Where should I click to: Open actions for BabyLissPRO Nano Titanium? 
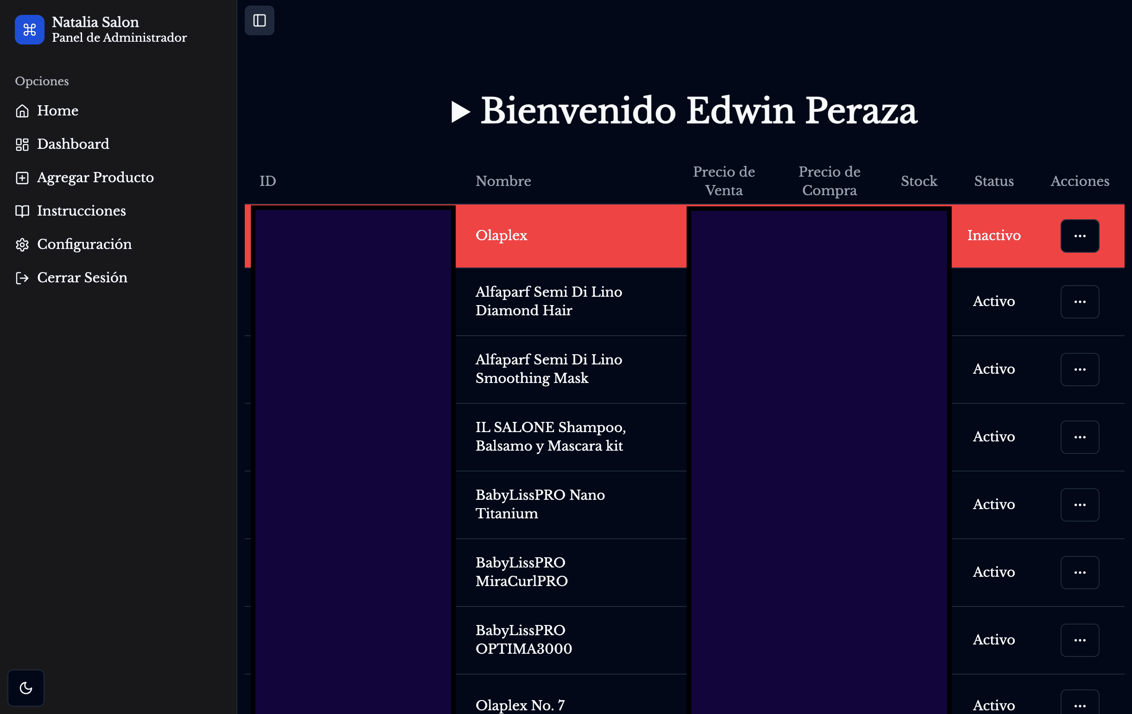point(1080,505)
